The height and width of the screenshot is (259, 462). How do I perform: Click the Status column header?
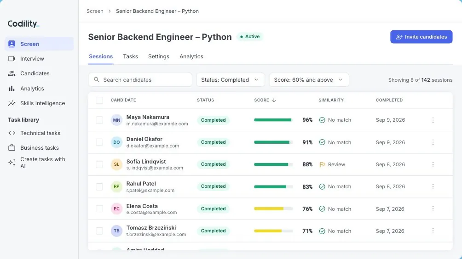[205, 100]
